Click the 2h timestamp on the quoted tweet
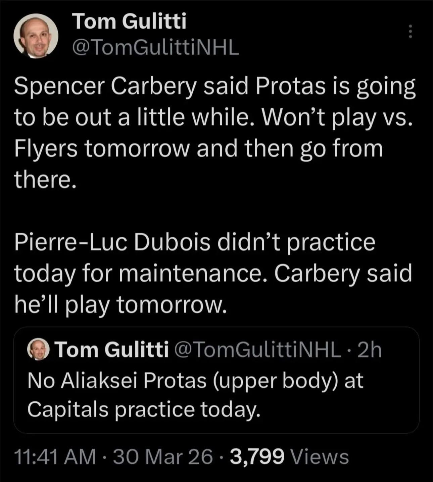The width and height of the screenshot is (433, 482). pos(370,350)
